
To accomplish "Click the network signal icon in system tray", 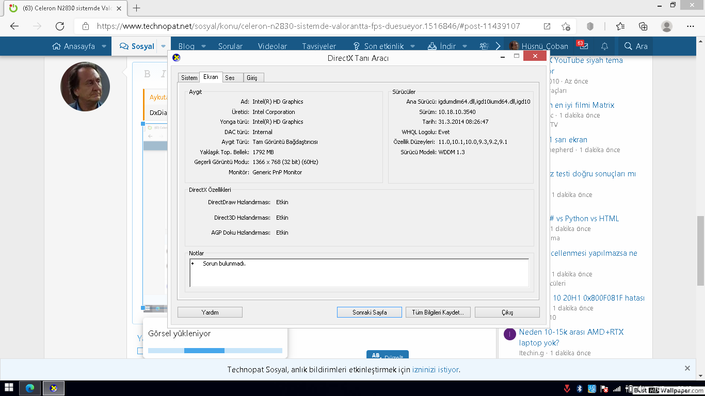I will (x=616, y=388).
